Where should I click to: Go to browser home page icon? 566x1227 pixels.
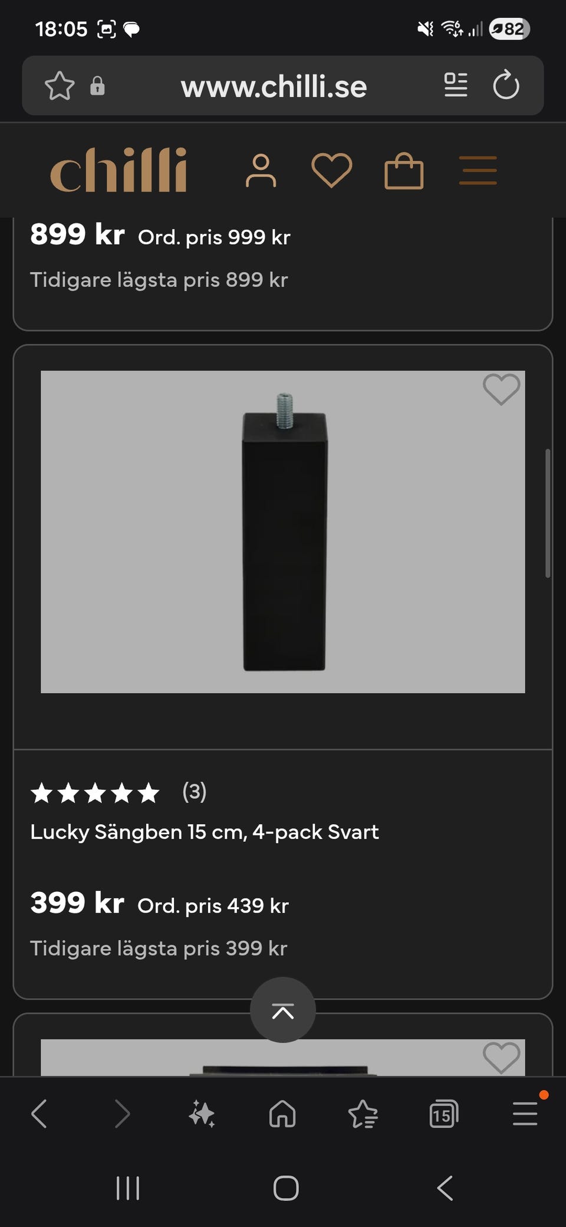pyautogui.click(x=282, y=1114)
